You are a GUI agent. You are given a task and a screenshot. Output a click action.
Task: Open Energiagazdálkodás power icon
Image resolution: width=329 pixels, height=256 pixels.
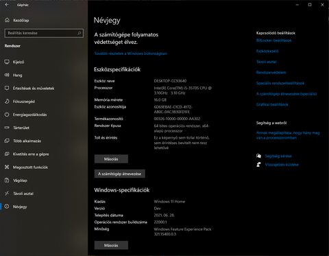pyautogui.click(x=7, y=115)
